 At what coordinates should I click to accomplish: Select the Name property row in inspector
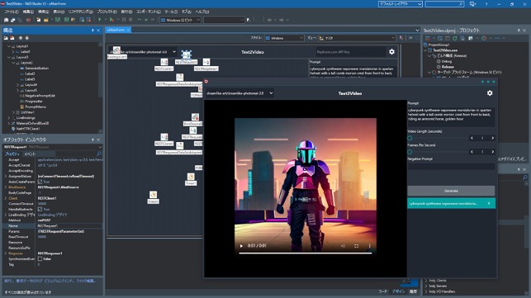[x=53, y=226]
